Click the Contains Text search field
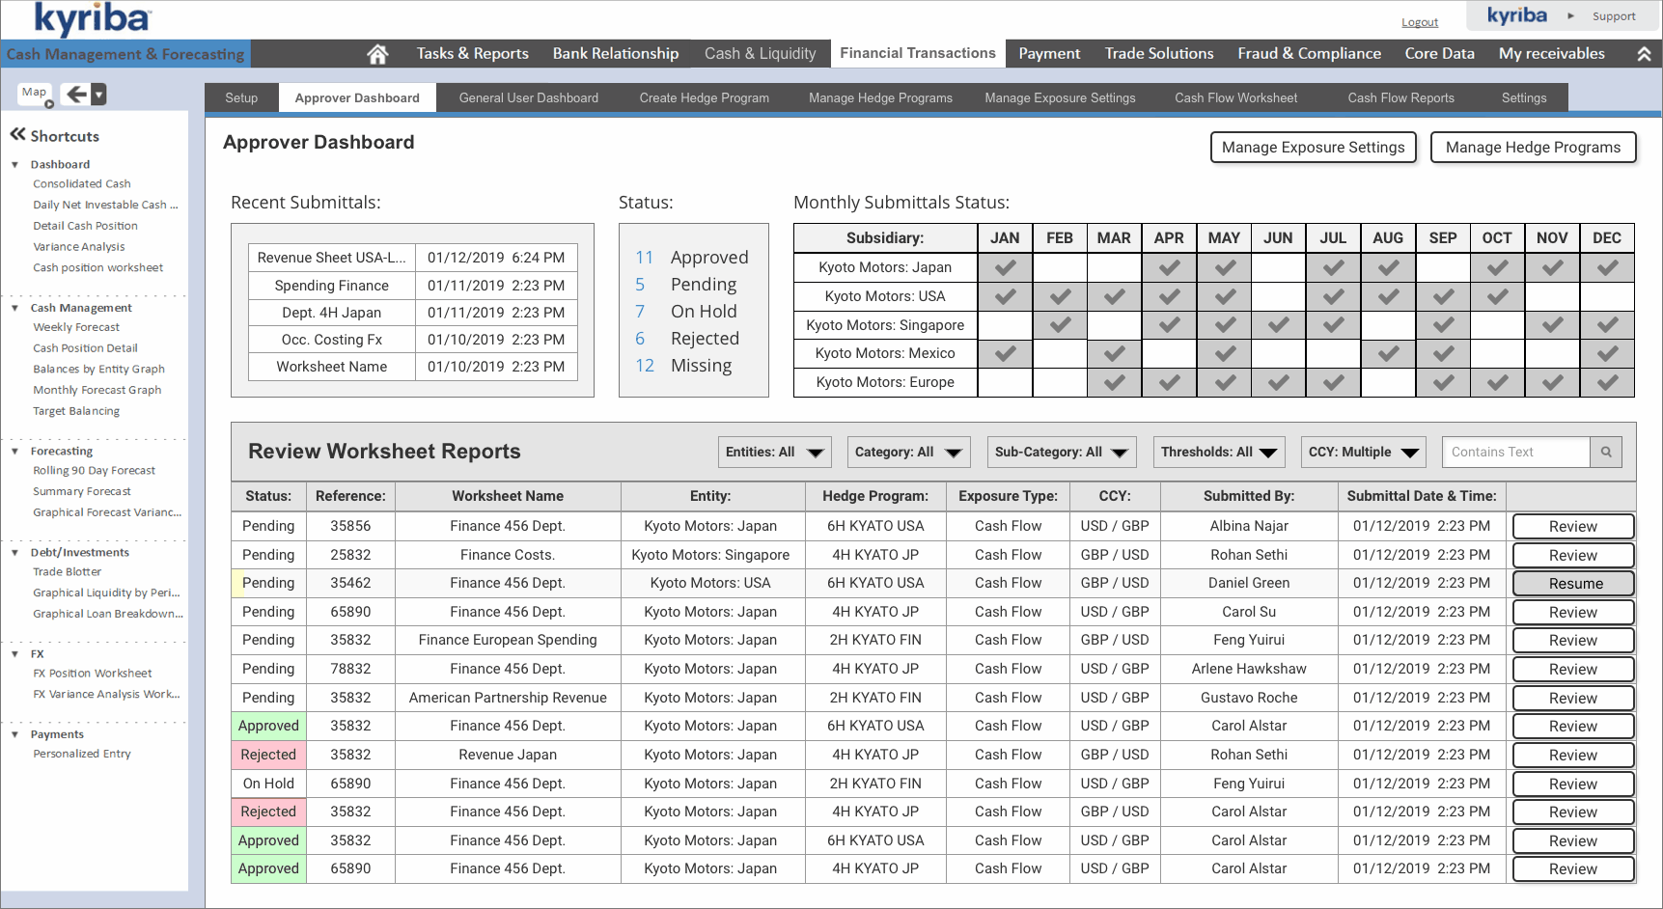 point(1516,452)
